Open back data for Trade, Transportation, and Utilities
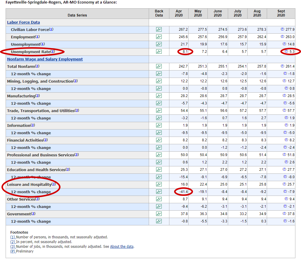The width and height of the screenshot is (301, 259). pyautogui.click(x=159, y=111)
